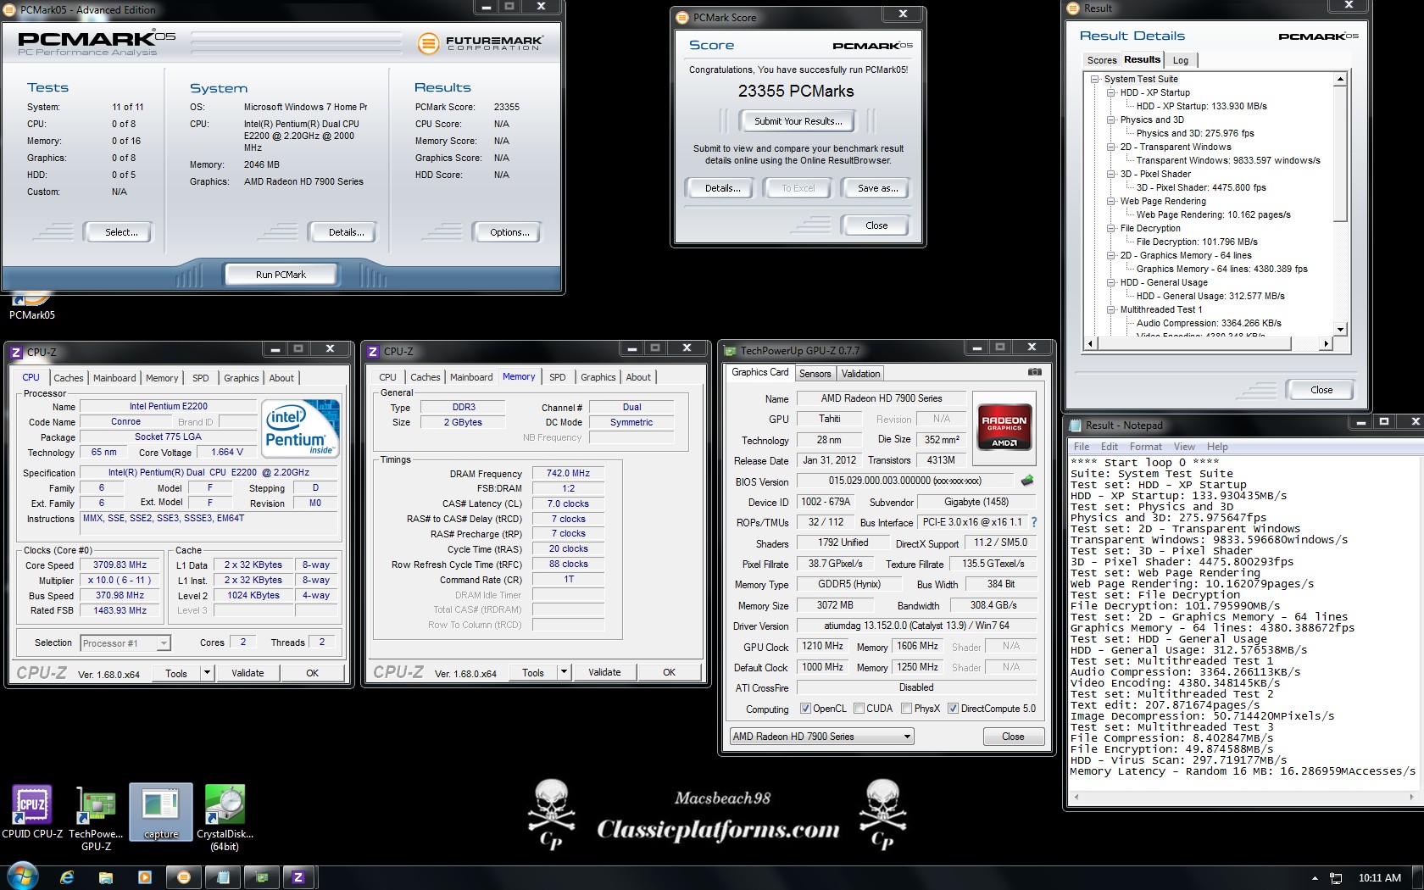Click the Result - Notepad title bar icon
The height and width of the screenshot is (890, 1424).
(1075, 425)
